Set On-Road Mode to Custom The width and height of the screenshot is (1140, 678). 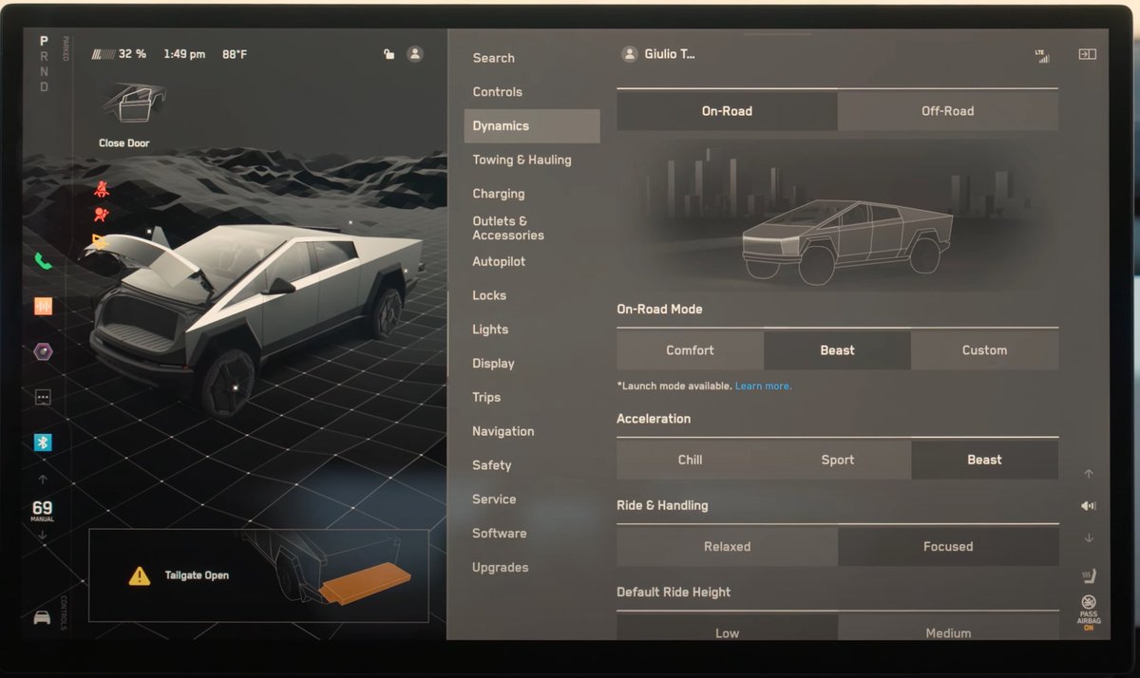[985, 350]
